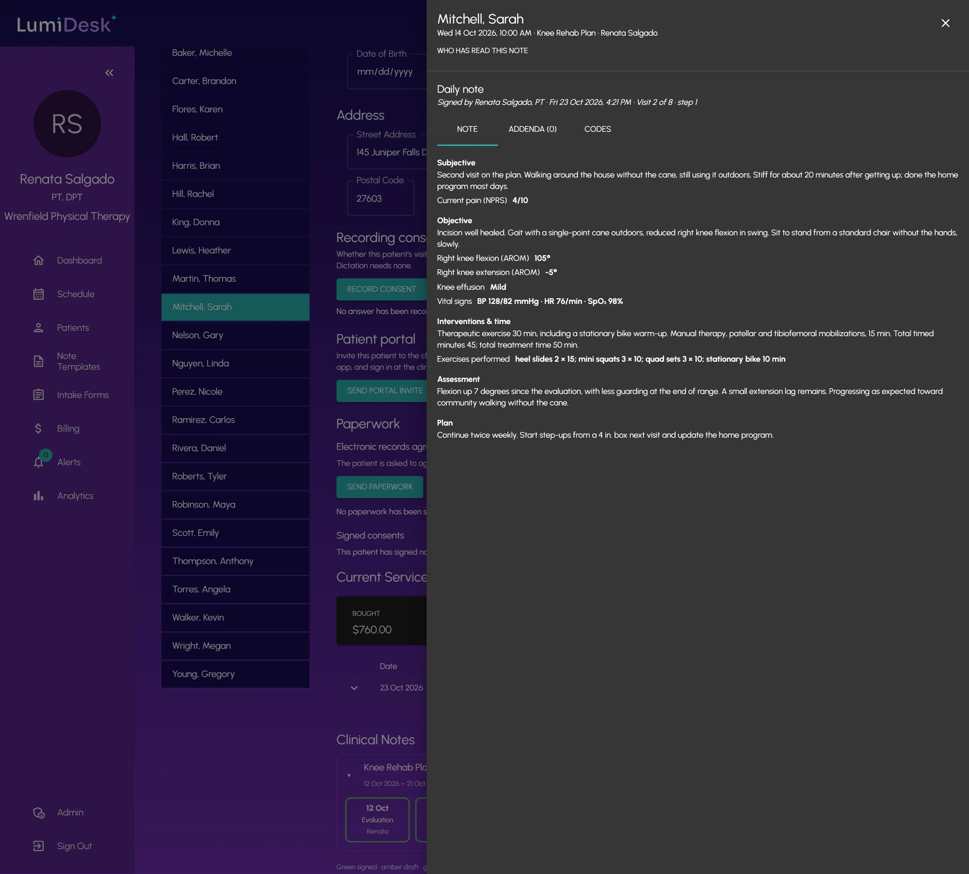Viewport: 969px width, 874px height.
Task: Click the Date of Birth field
Action: pos(387,72)
